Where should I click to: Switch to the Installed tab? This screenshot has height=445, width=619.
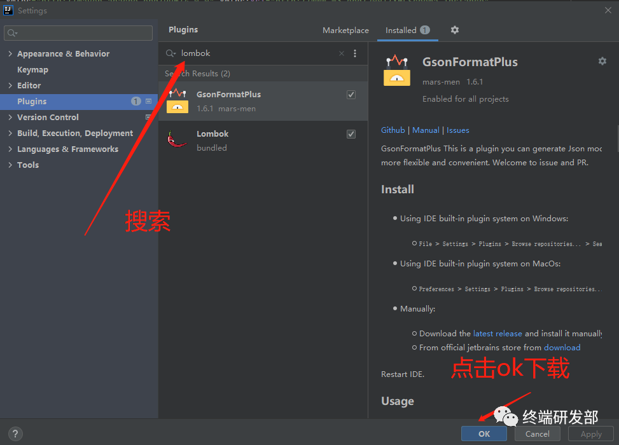407,31
